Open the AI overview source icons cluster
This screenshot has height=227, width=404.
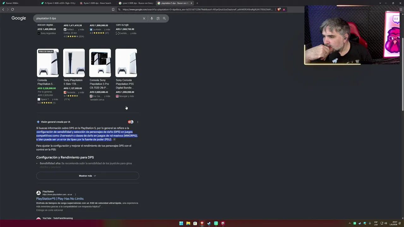(131, 122)
